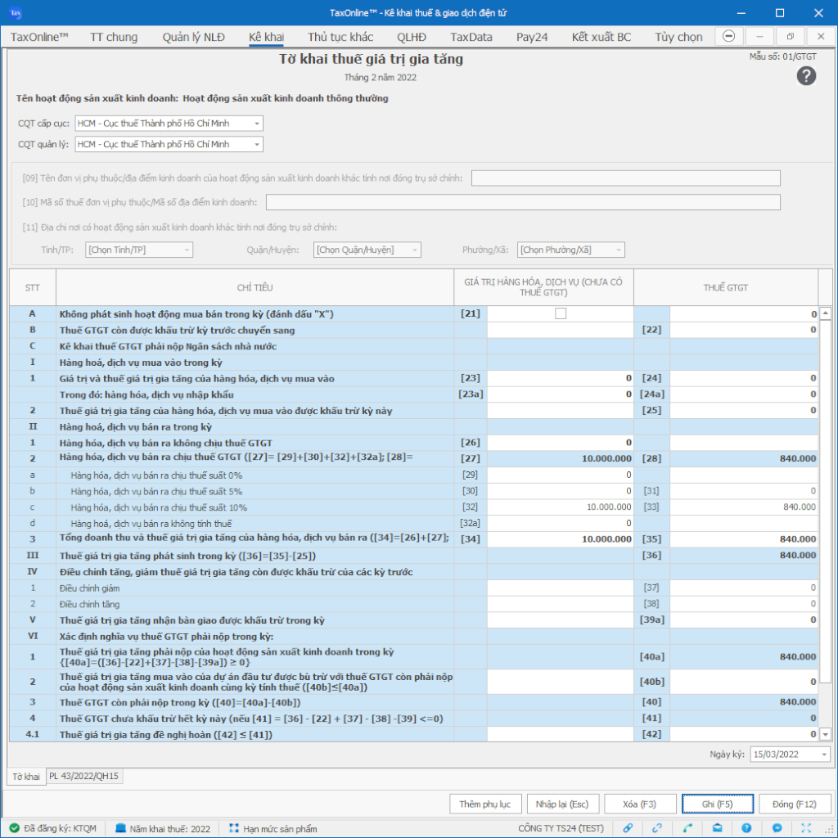Viewport: 838px width, 838px height.
Task: Click the circled minus icon in menu bar
Action: click(729, 37)
